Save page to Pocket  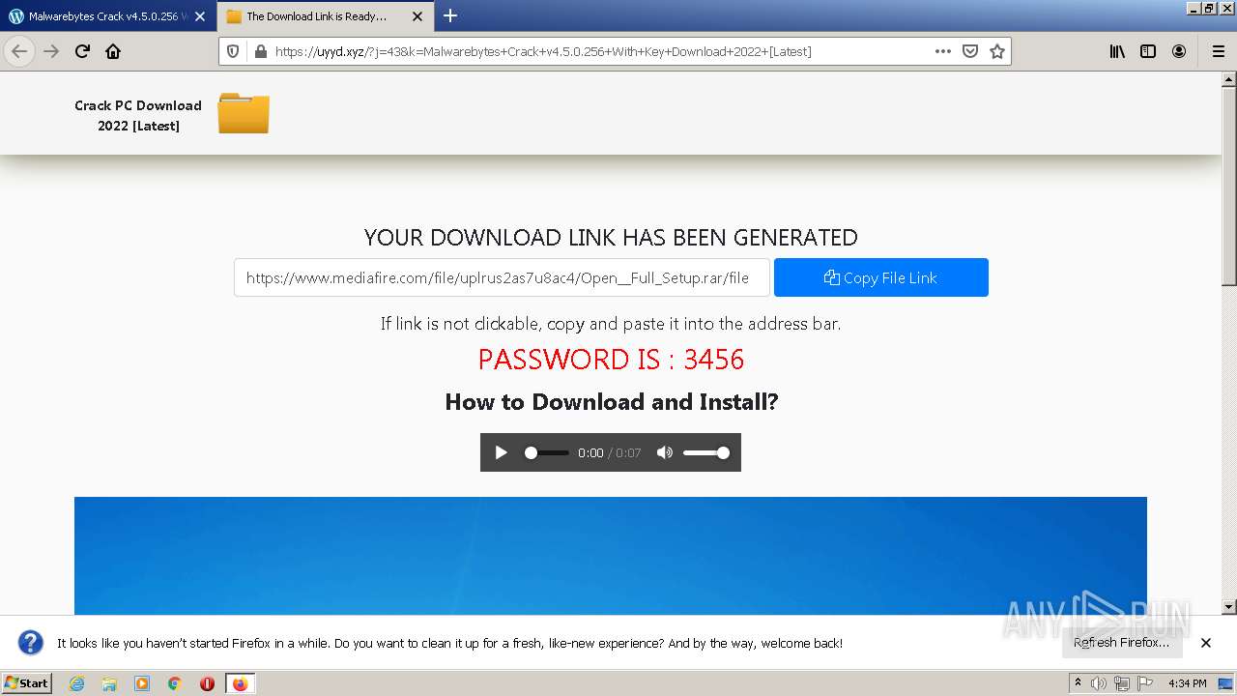click(x=970, y=51)
